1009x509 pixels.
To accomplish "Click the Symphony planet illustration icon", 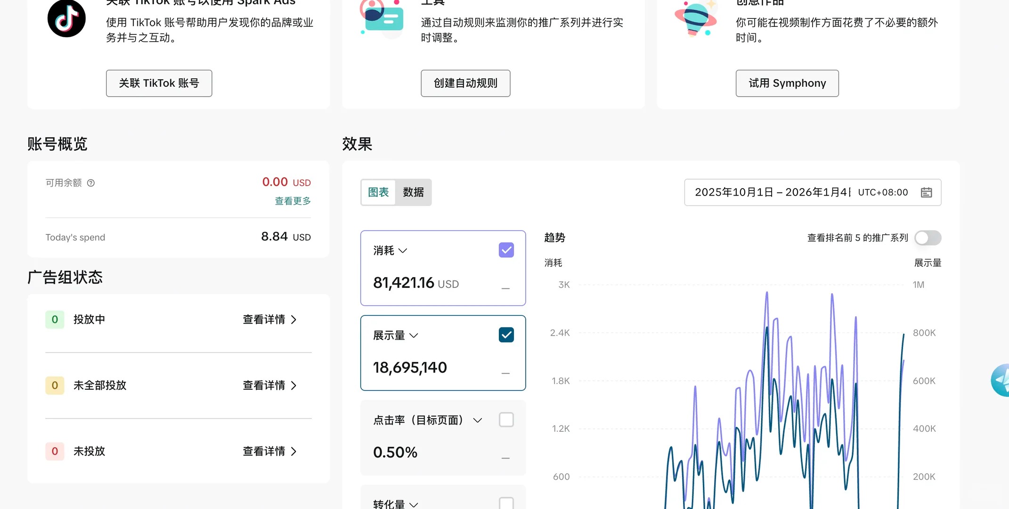I will click(x=695, y=18).
